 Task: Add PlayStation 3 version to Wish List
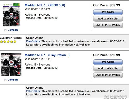tap(108, 68)
